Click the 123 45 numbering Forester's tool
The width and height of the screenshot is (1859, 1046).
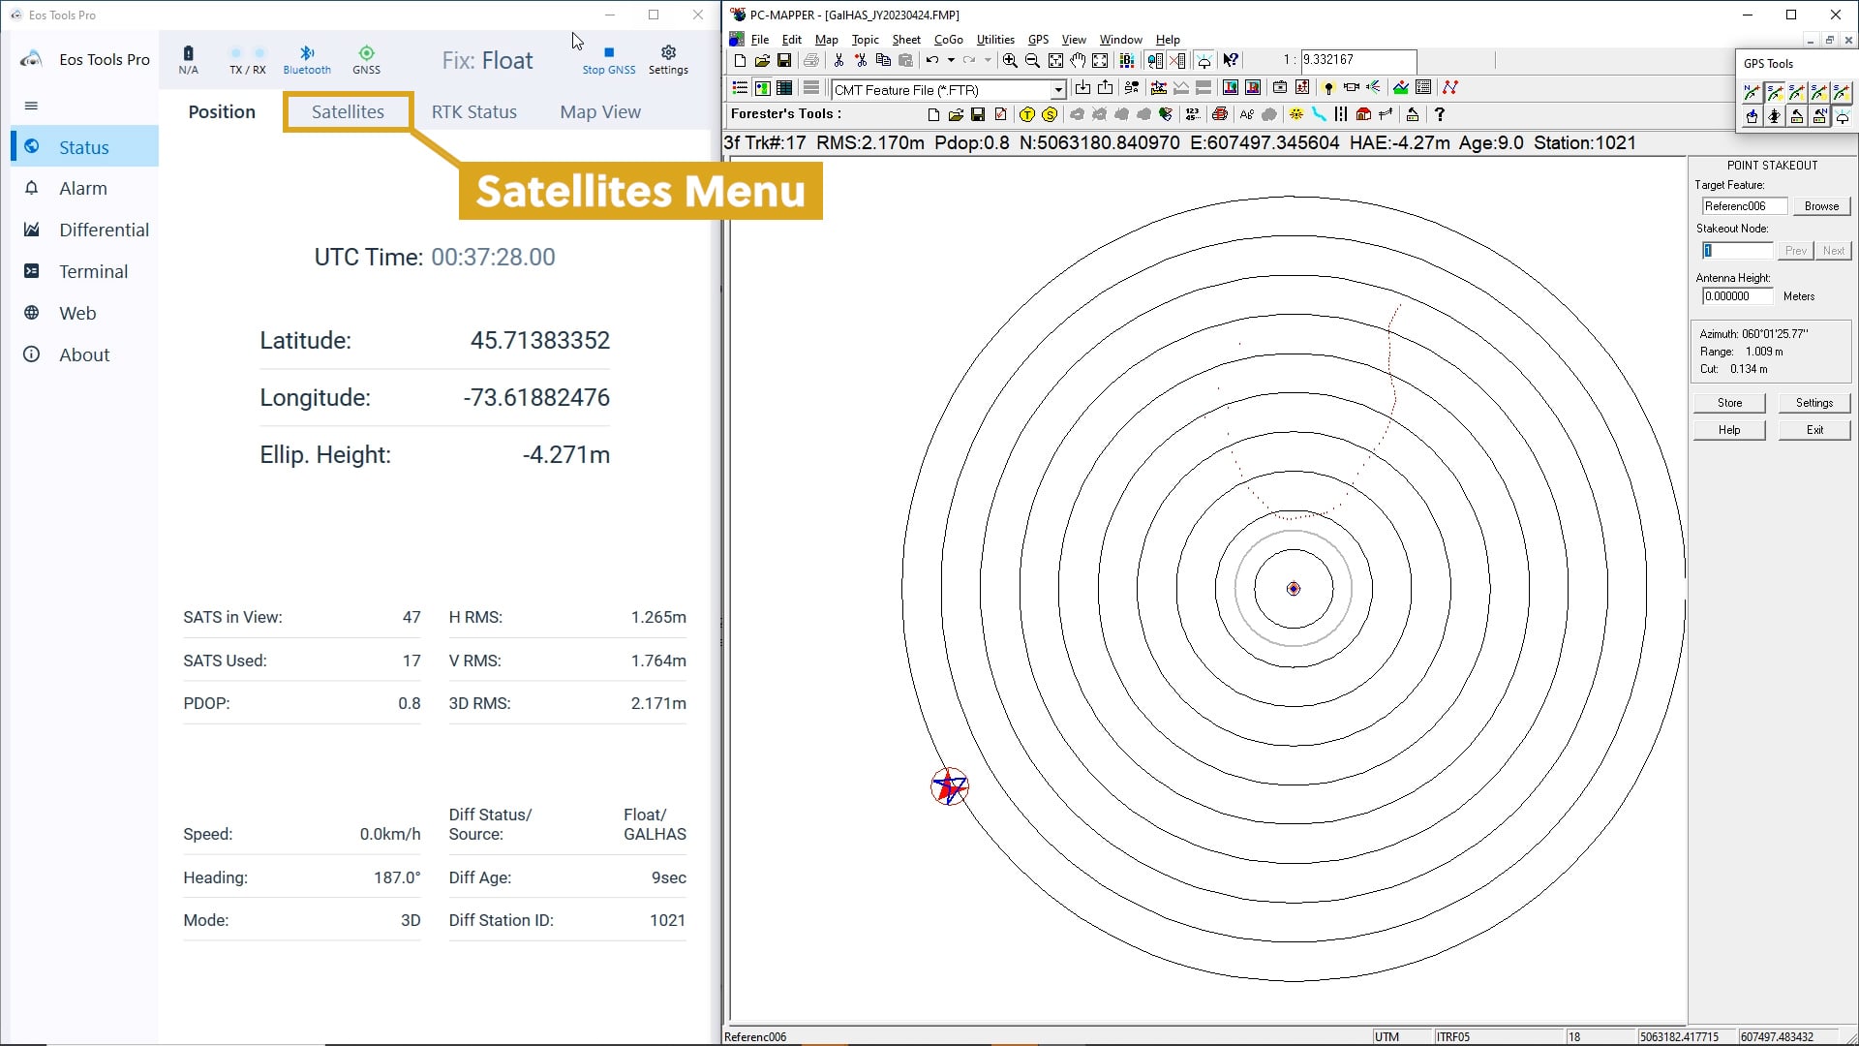click(x=1193, y=114)
